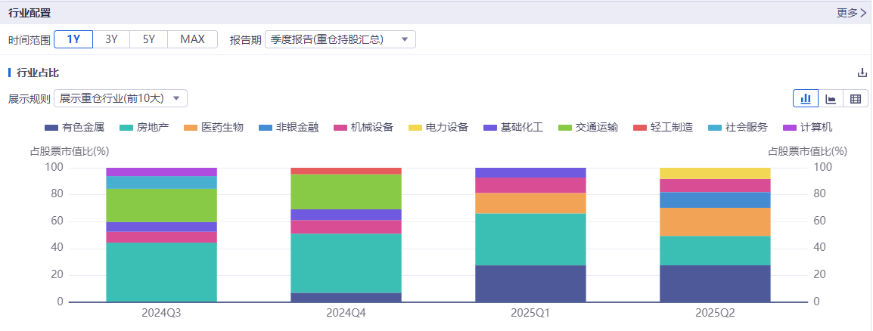Select 1Y time range

(x=73, y=39)
